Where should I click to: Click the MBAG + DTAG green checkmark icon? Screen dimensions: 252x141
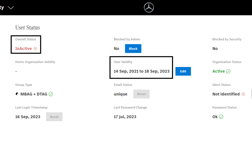(51, 94)
